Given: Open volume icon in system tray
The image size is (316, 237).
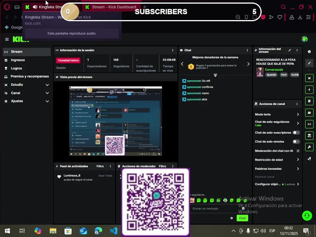Looking at the screenshot, I should 263,231.
